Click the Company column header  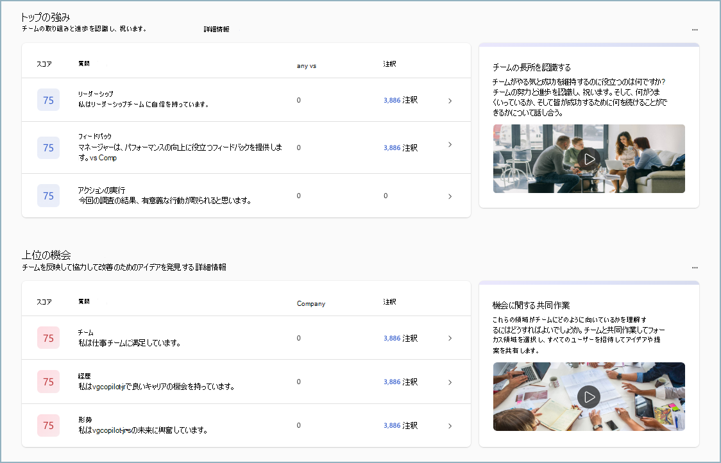coord(311,303)
